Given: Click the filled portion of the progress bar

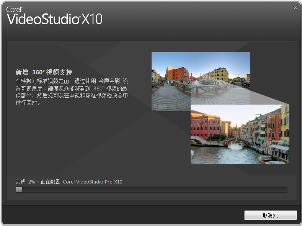Looking at the screenshot, I should (x=19, y=190).
